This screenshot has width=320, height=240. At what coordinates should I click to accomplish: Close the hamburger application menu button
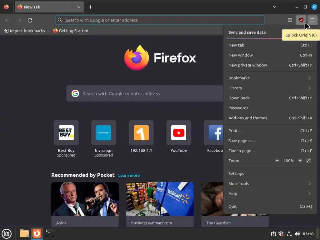[312, 20]
